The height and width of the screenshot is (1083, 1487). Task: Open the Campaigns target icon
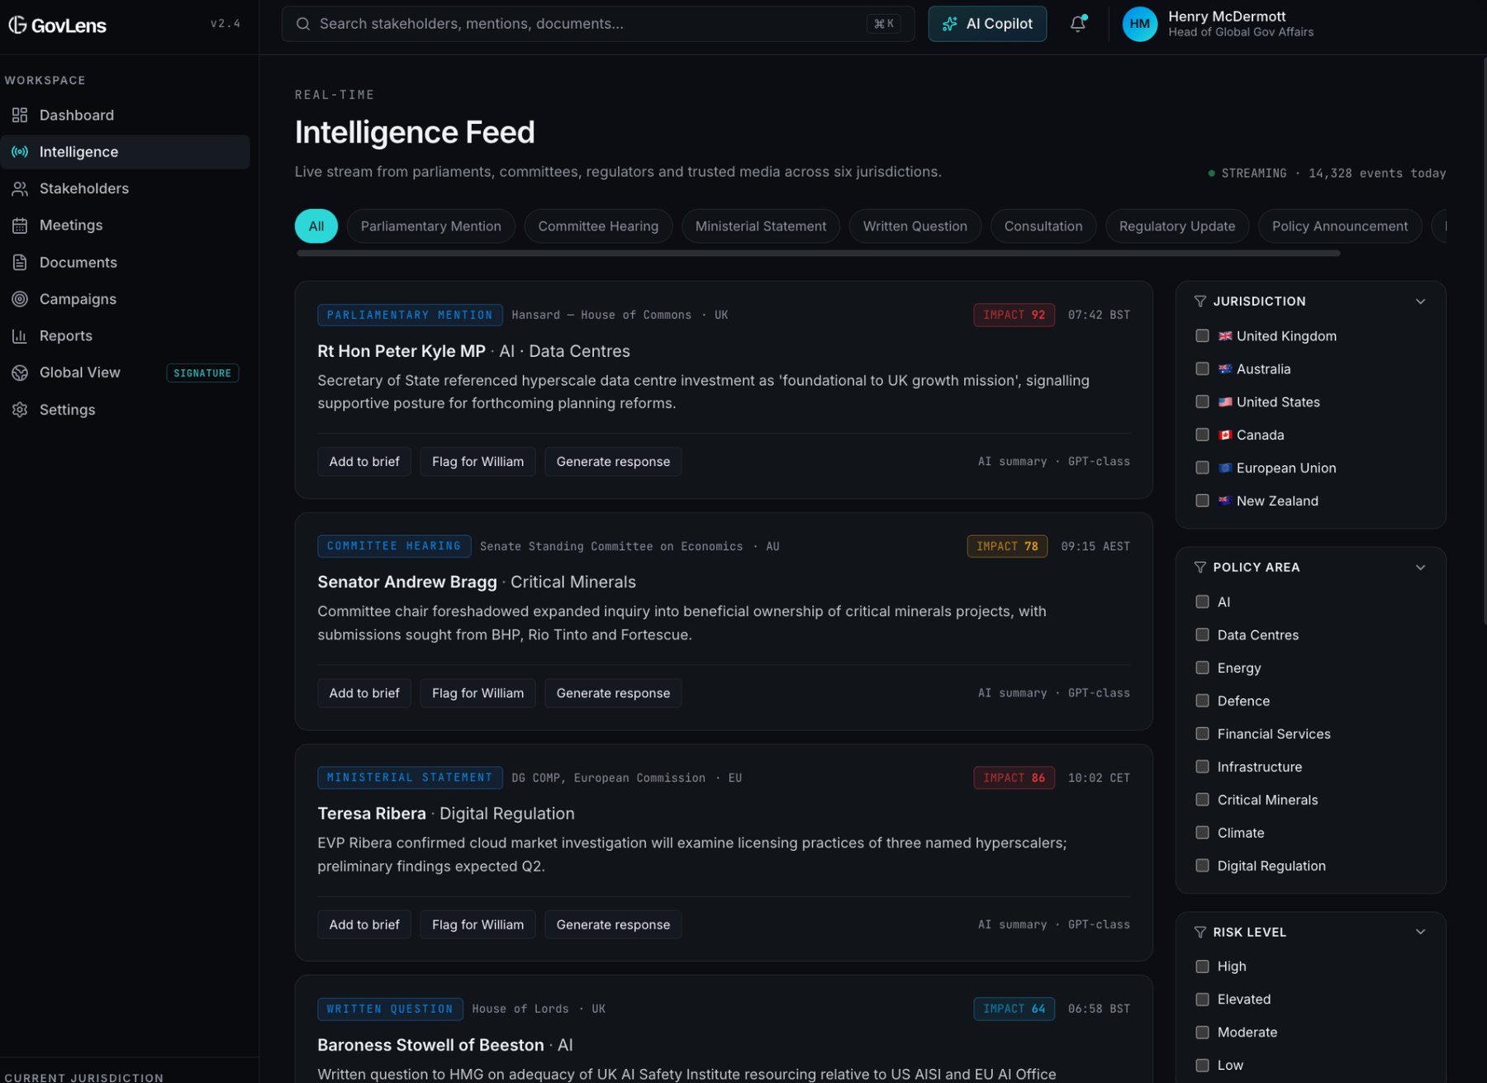20,299
